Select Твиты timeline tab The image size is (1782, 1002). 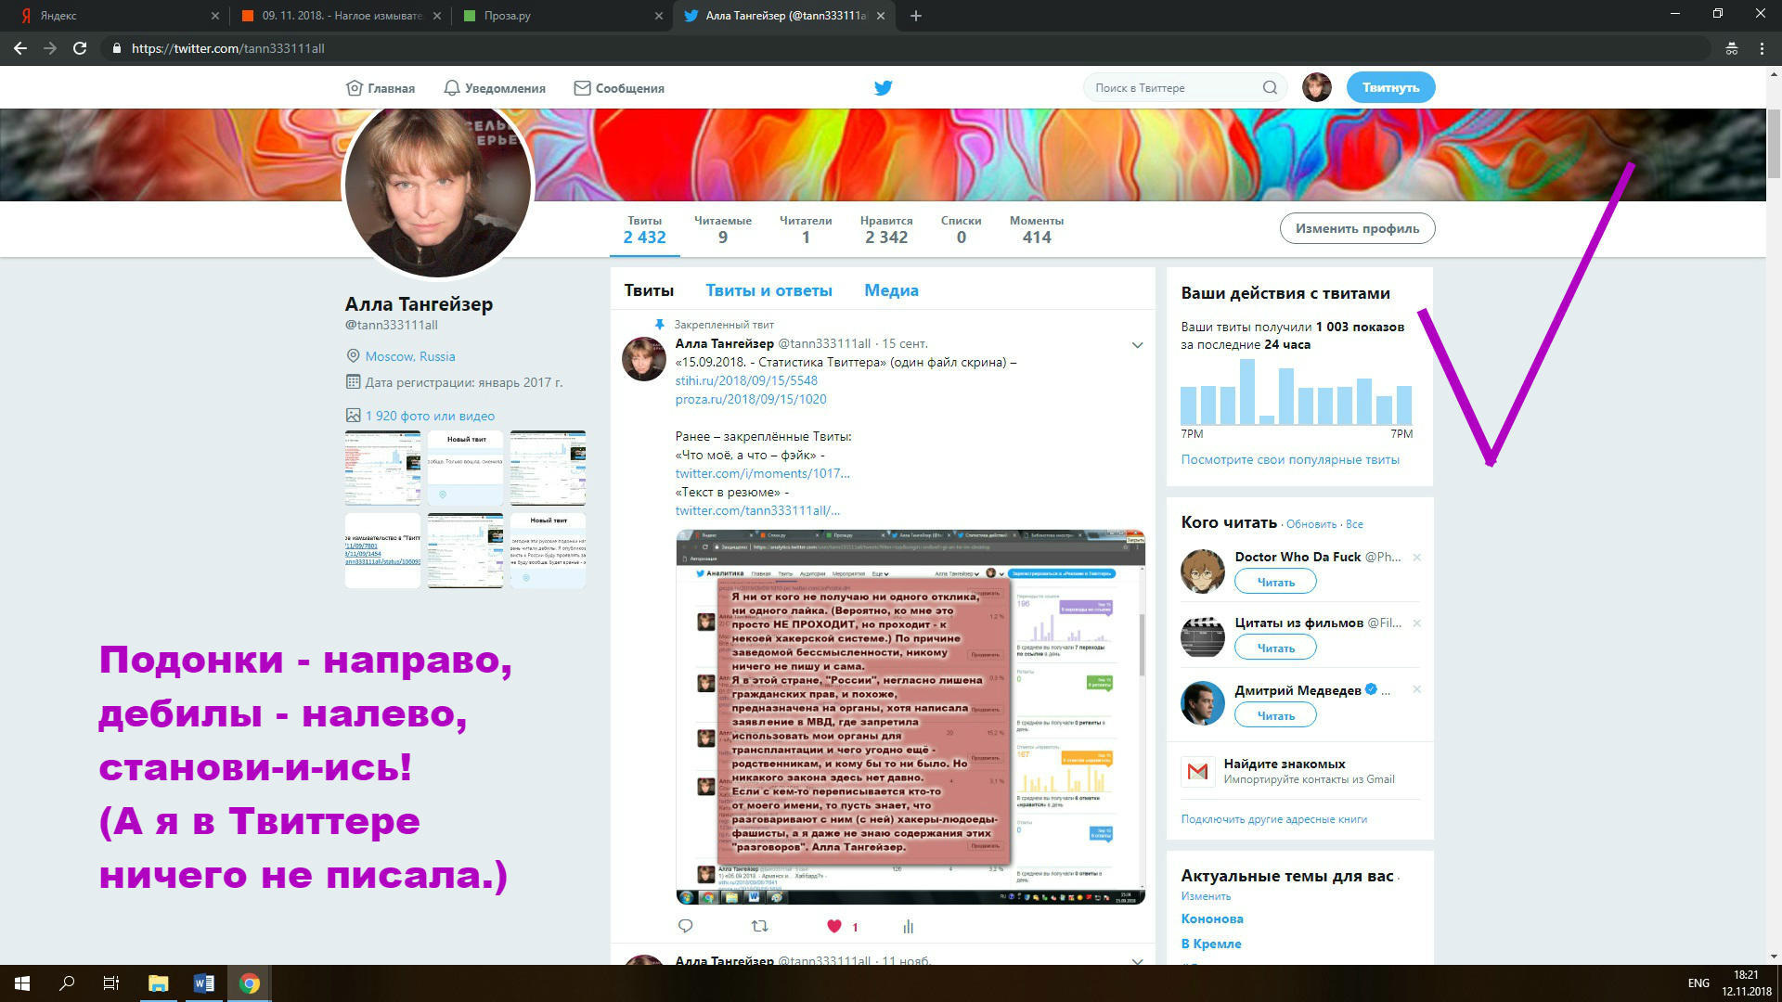click(x=649, y=290)
